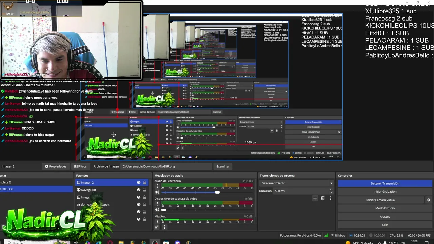Click the '60.00 / 60.00 FPS' status text
The width and height of the screenshot is (434, 244).
click(419, 235)
